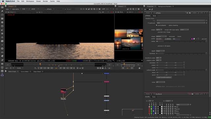
Task: Click the reset transformations button
Action: click(164, 77)
